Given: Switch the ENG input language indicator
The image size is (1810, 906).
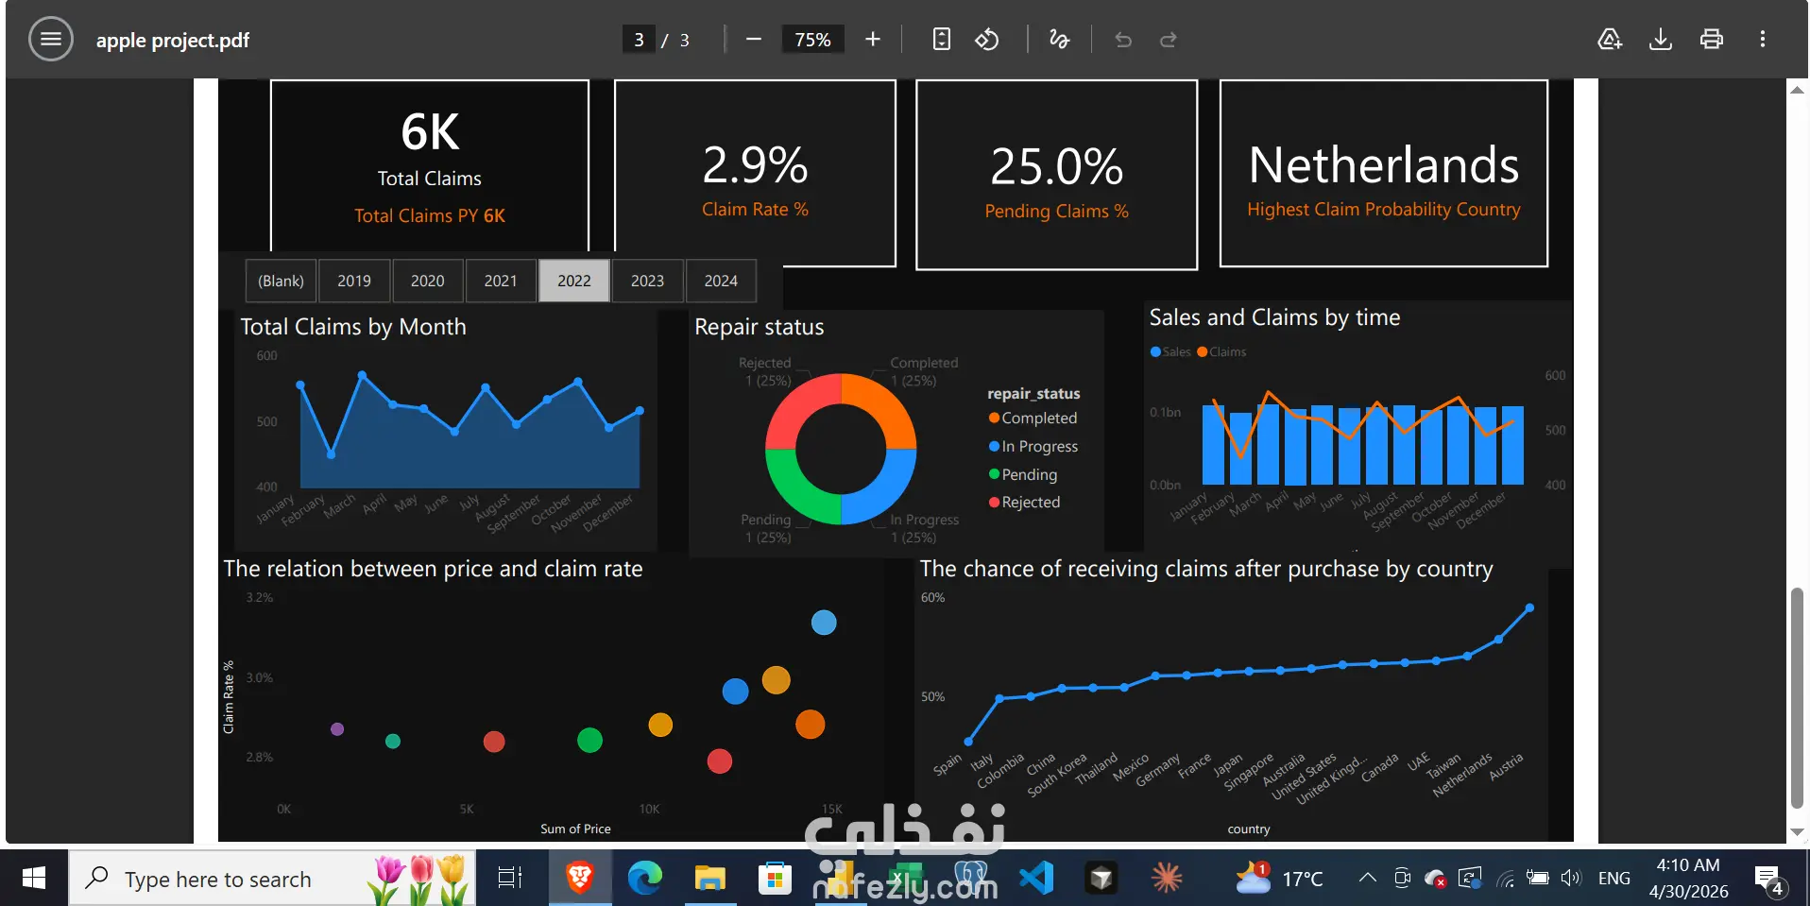Looking at the screenshot, I should (1614, 879).
